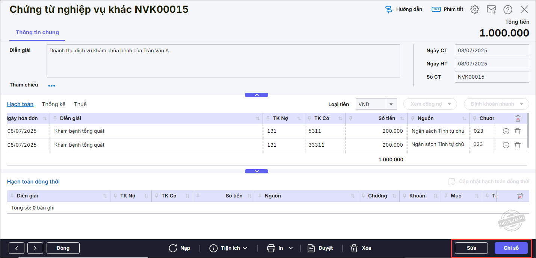The width and height of the screenshot is (536, 258).
Task: Switch to the Thông tin chung tab
Action: click(x=37, y=32)
